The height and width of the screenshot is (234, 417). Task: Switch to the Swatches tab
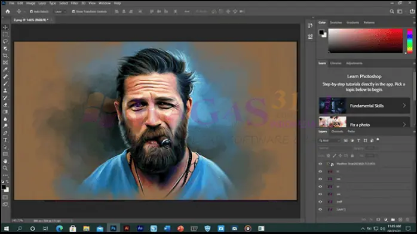click(x=336, y=23)
